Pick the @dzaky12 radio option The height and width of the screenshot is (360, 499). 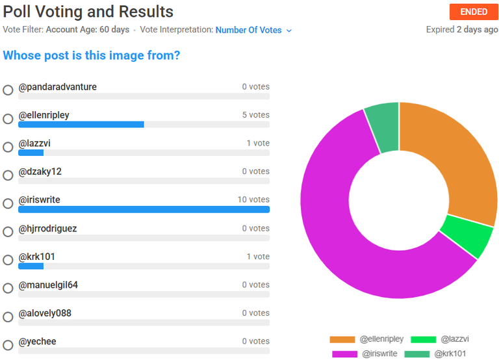[8, 175]
